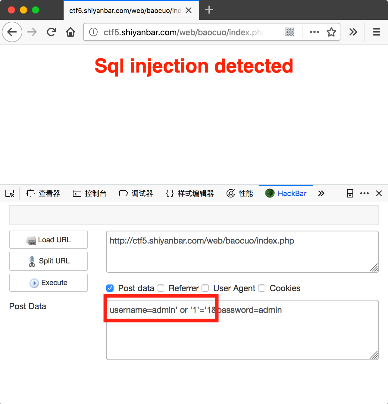This screenshot has height=404, width=388.
Task: Switch to the 查看器 inspector tab
Action: (43, 193)
